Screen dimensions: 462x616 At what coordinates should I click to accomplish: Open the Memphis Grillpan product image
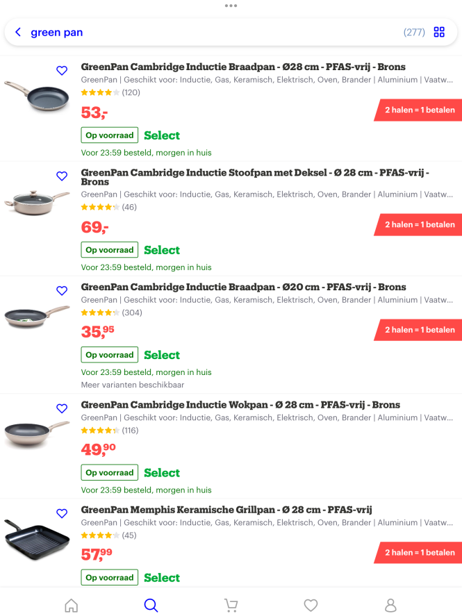[37, 538]
